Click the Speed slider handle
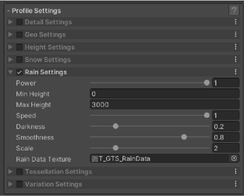 [206, 115]
